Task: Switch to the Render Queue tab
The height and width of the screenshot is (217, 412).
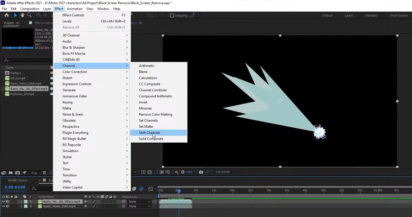Action: point(17,180)
